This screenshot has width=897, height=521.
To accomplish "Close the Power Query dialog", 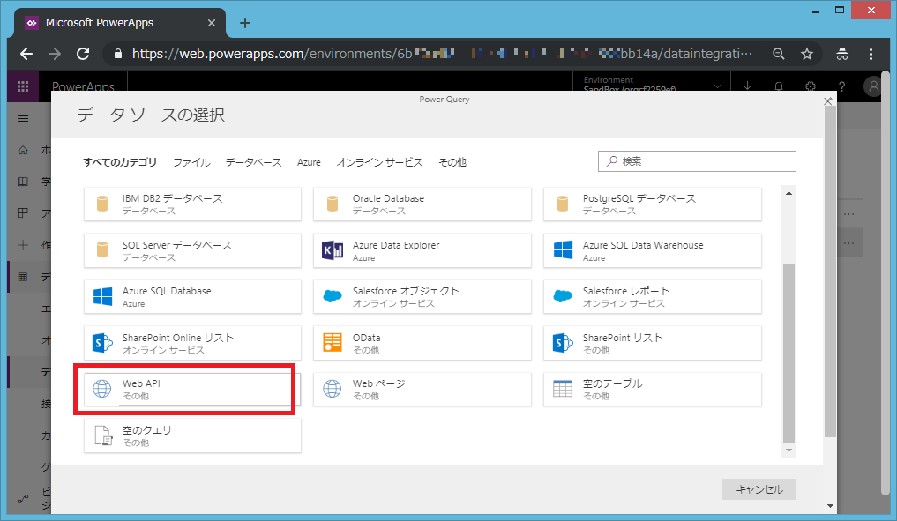I will coord(828,101).
